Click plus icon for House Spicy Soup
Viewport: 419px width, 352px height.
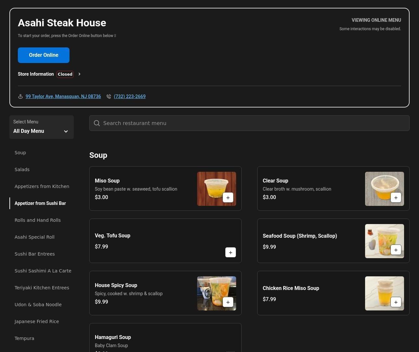228,302
